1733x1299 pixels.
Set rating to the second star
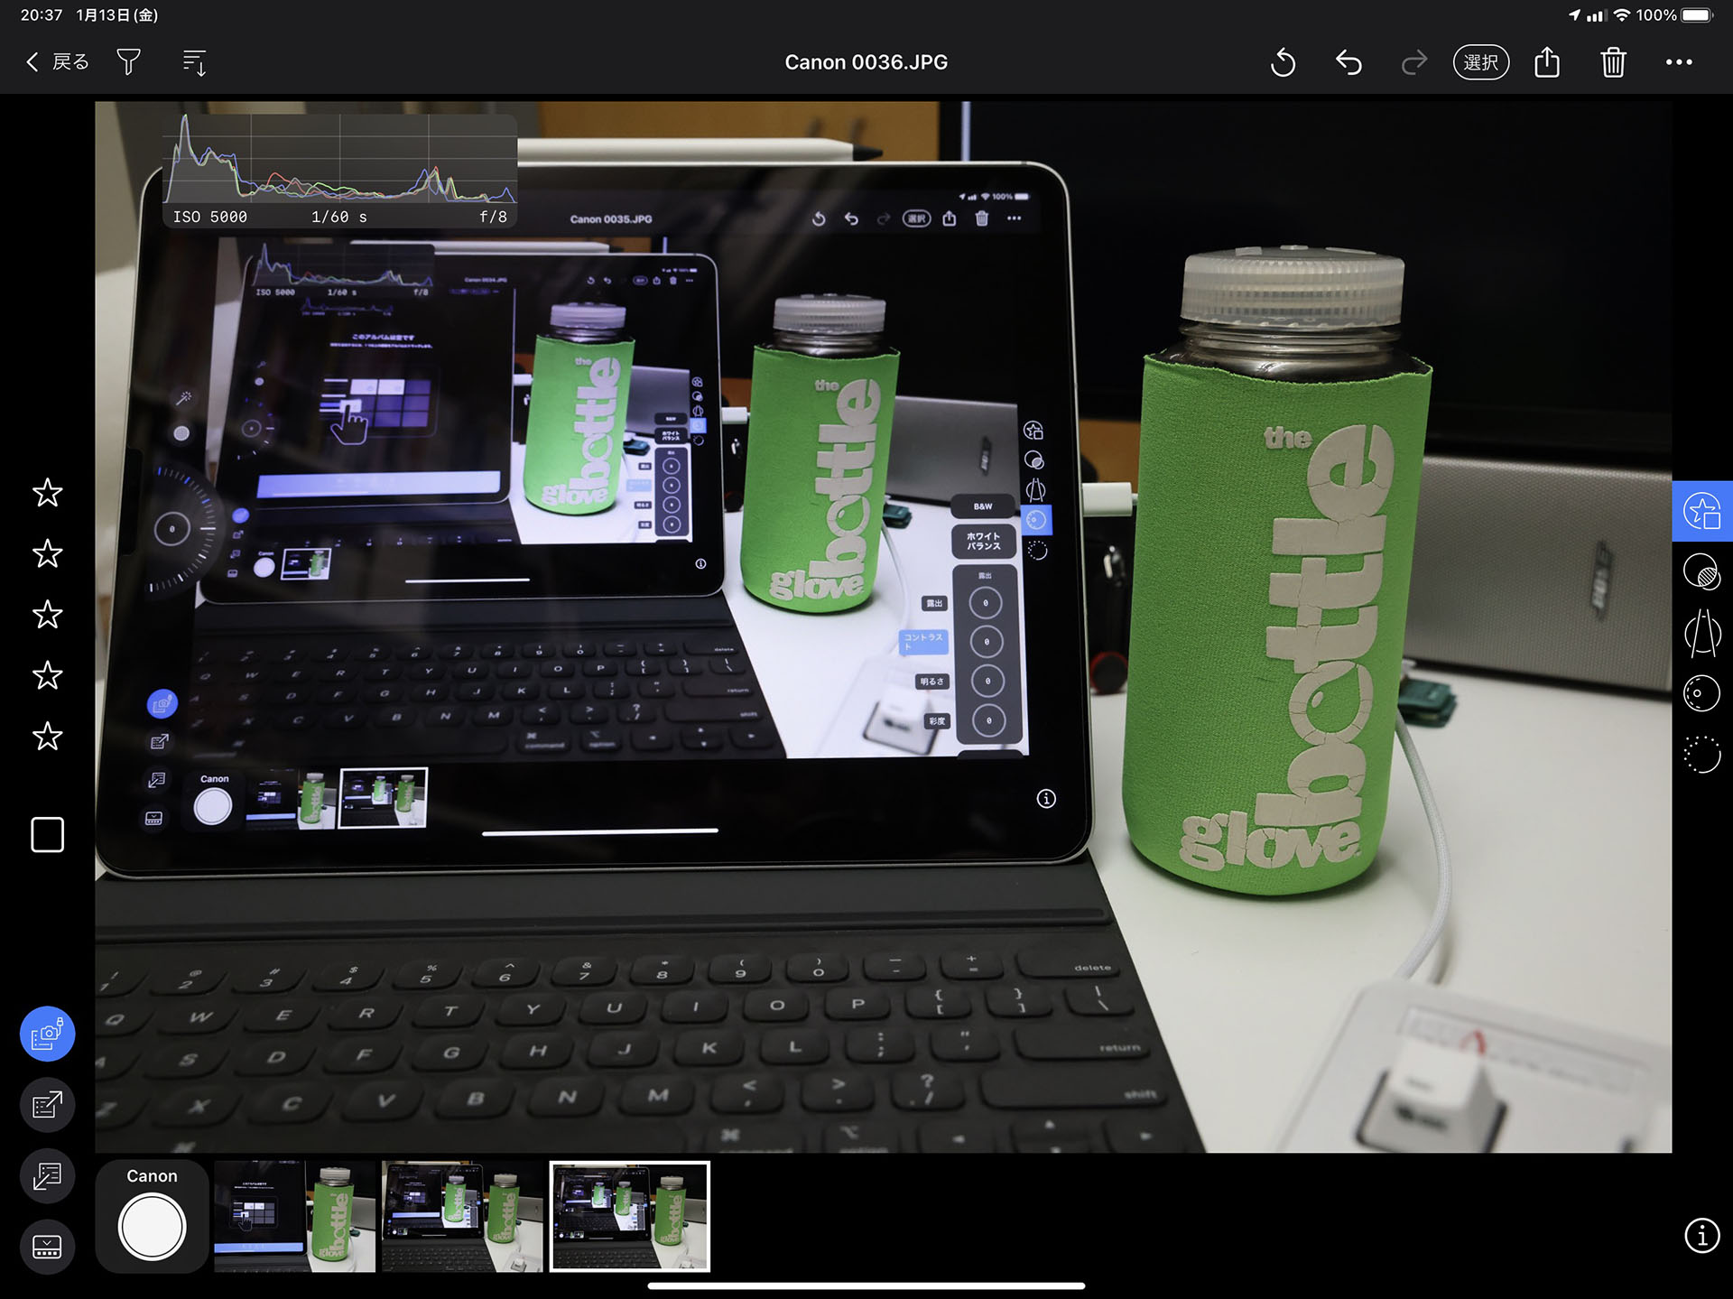click(x=47, y=553)
